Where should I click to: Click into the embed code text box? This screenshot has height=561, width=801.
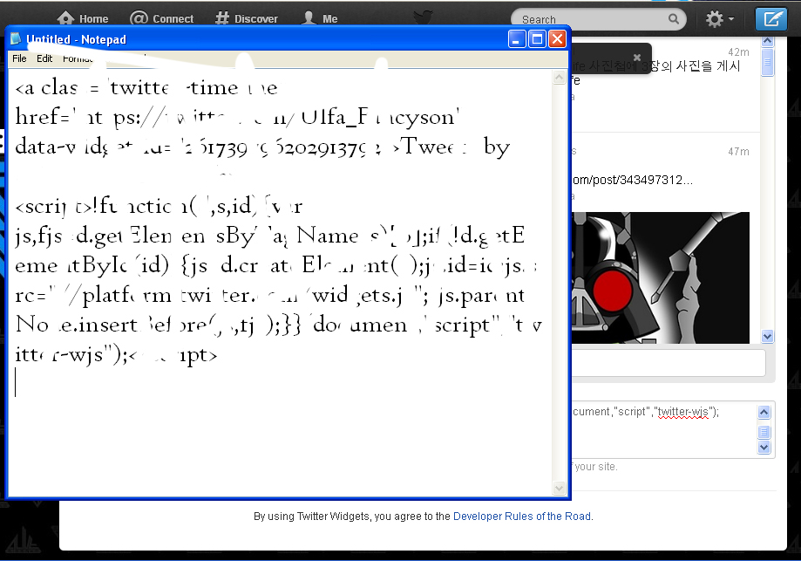(663, 429)
